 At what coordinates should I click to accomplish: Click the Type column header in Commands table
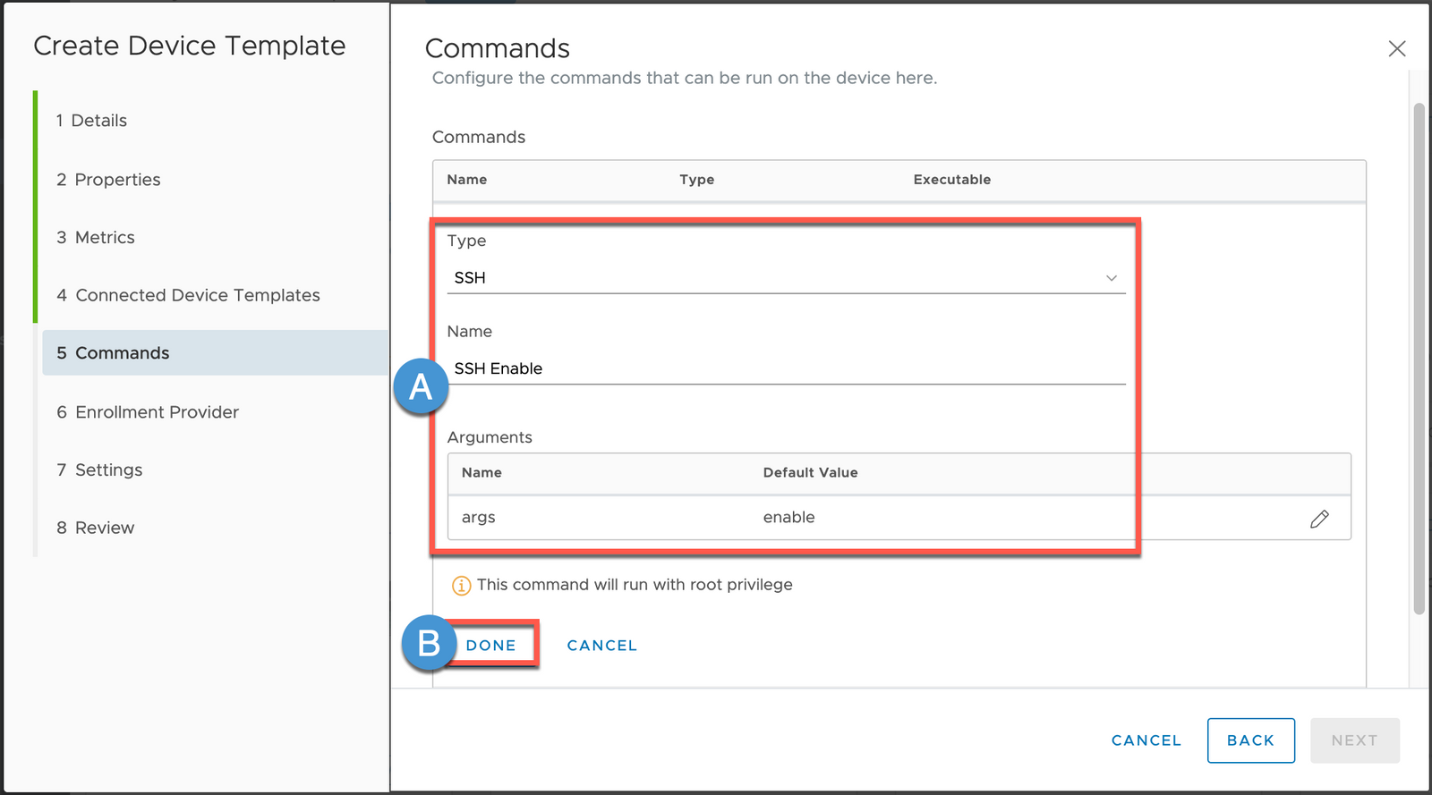click(696, 180)
